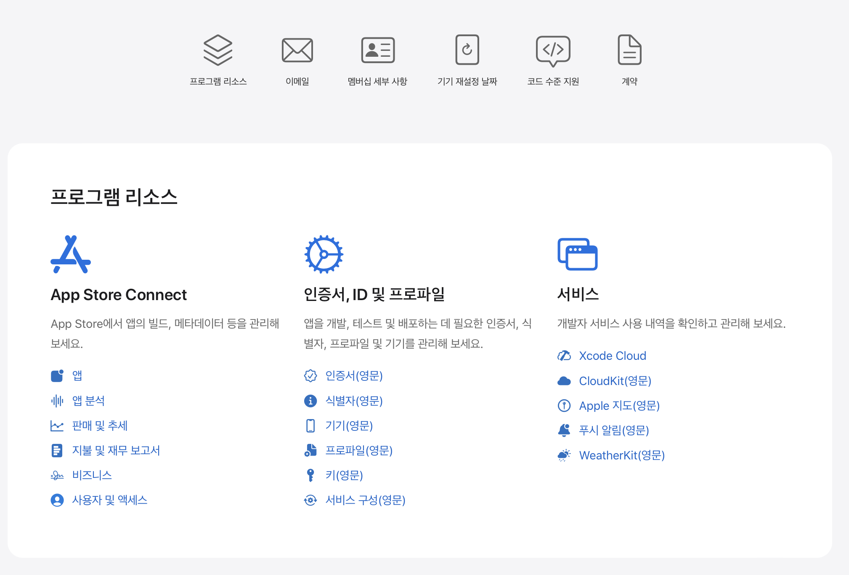Open 앱 분석 link

[x=88, y=401]
